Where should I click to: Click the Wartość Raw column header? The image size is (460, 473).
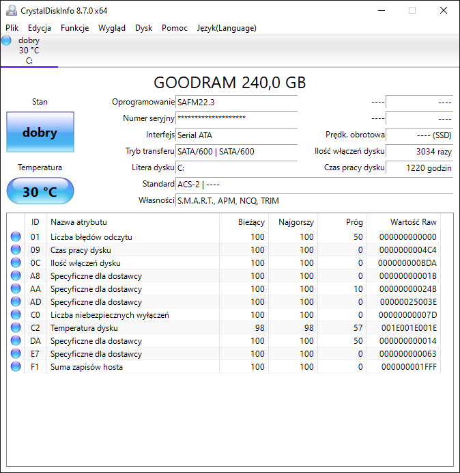(403, 222)
